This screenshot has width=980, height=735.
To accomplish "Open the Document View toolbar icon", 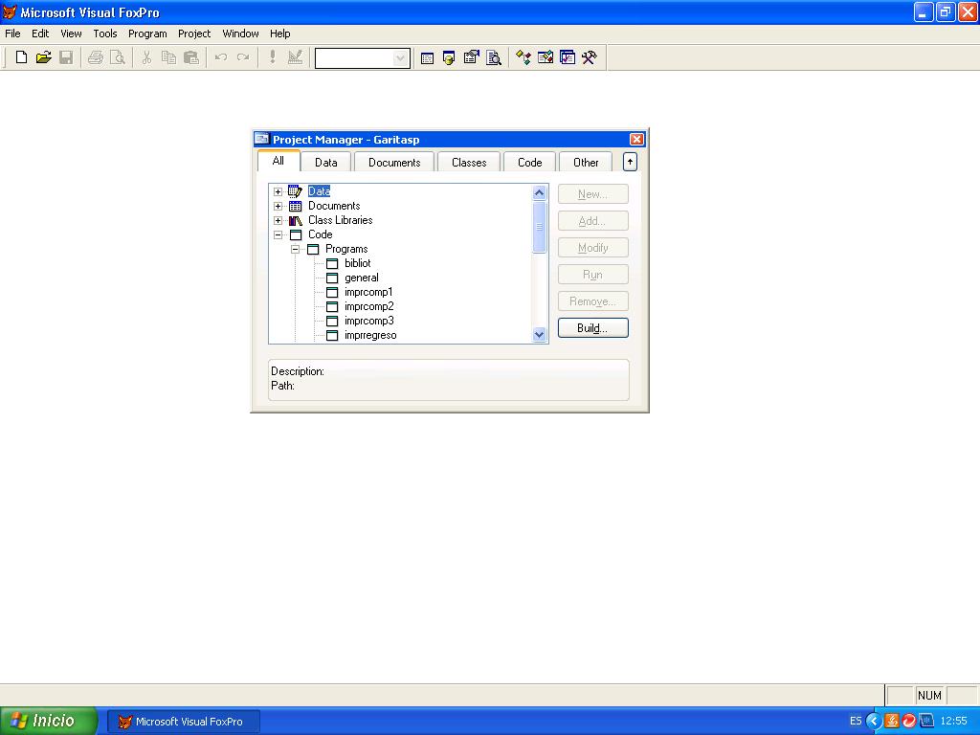I will [494, 58].
